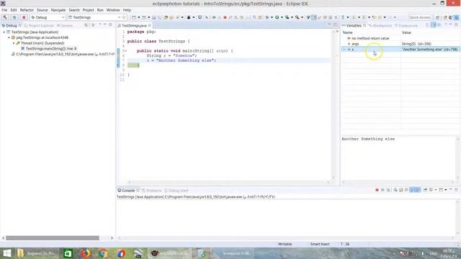Open Chrome from the taskbar
The image size is (461, 259).
[x=103, y=253]
